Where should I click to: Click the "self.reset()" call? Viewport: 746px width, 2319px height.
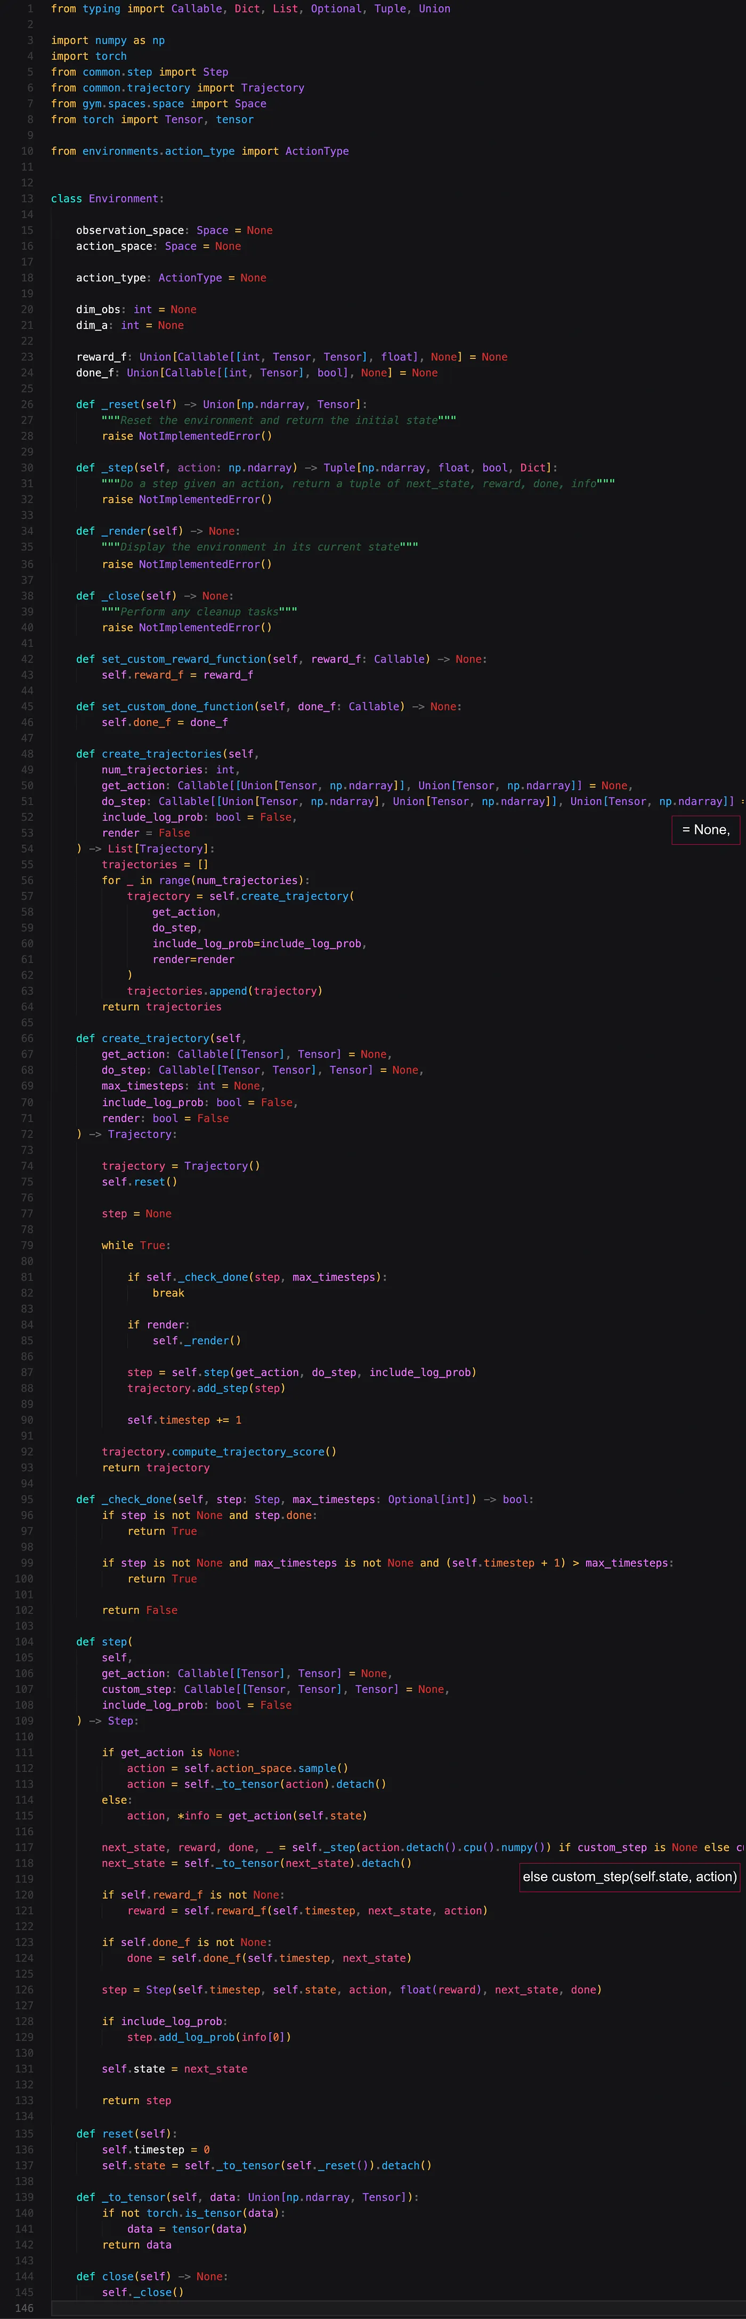coord(140,1182)
